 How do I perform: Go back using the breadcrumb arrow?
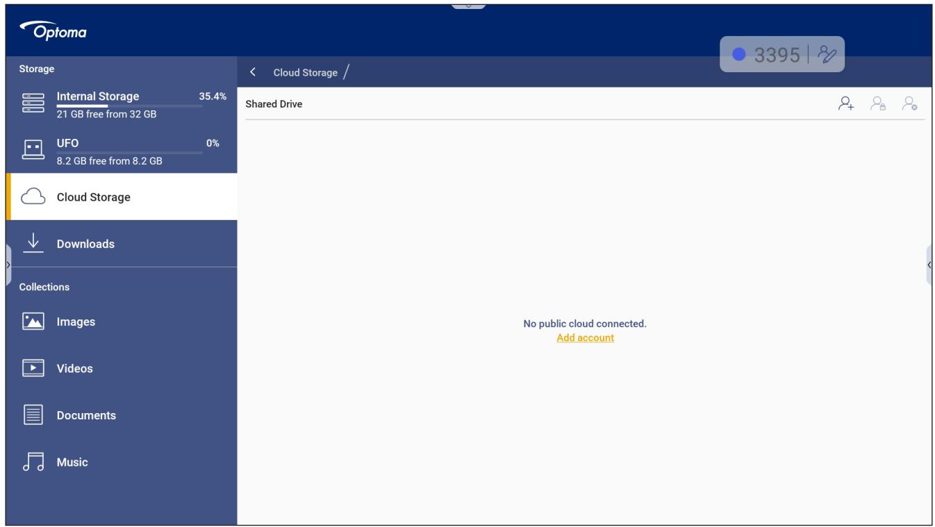pyautogui.click(x=254, y=72)
